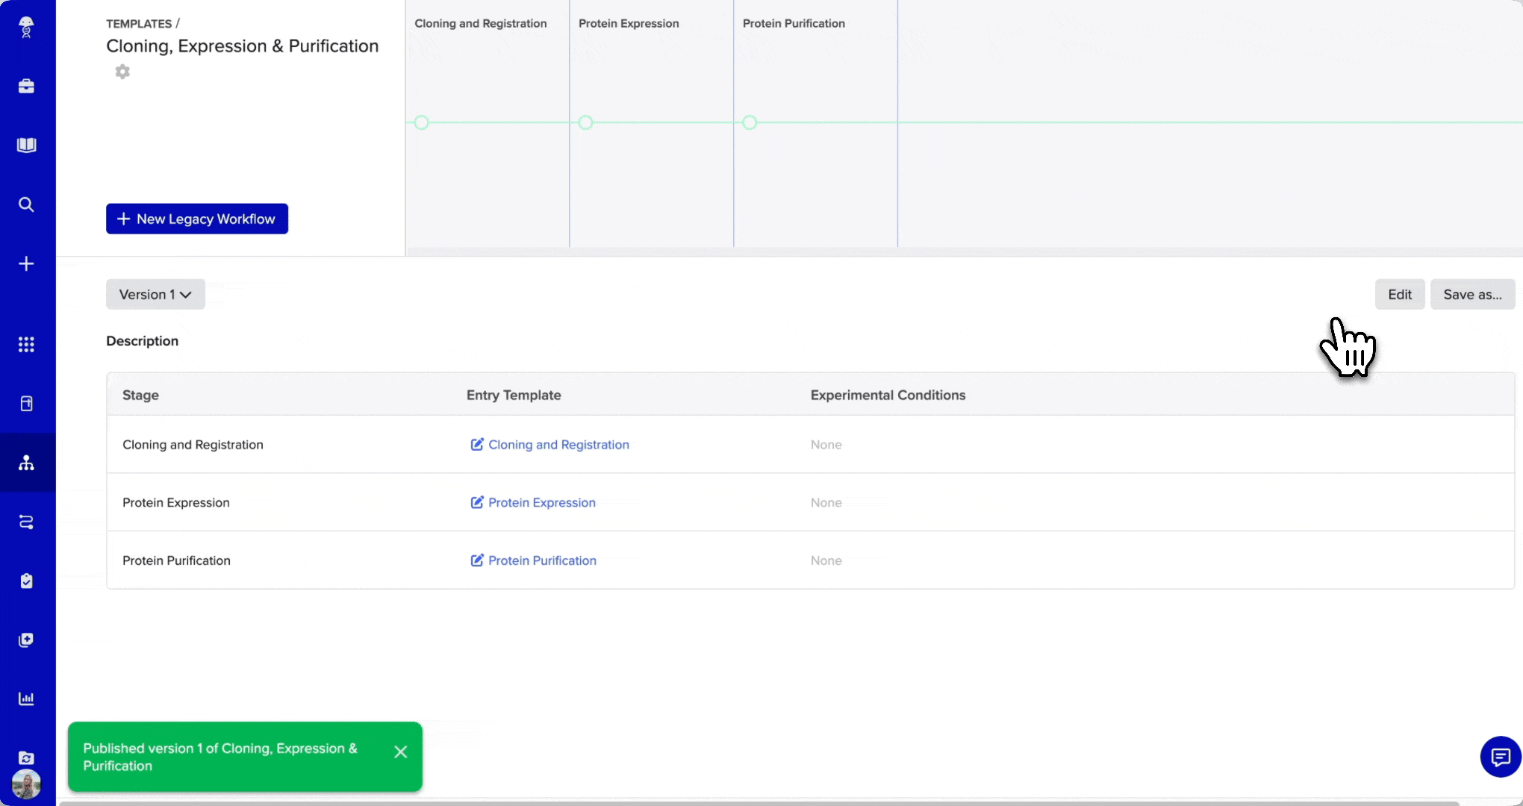1523x806 pixels.
Task: Select the Inventory freezer icon in sidebar
Action: [x=26, y=403]
